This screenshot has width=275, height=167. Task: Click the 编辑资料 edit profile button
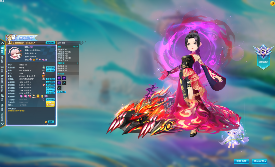tap(50, 43)
